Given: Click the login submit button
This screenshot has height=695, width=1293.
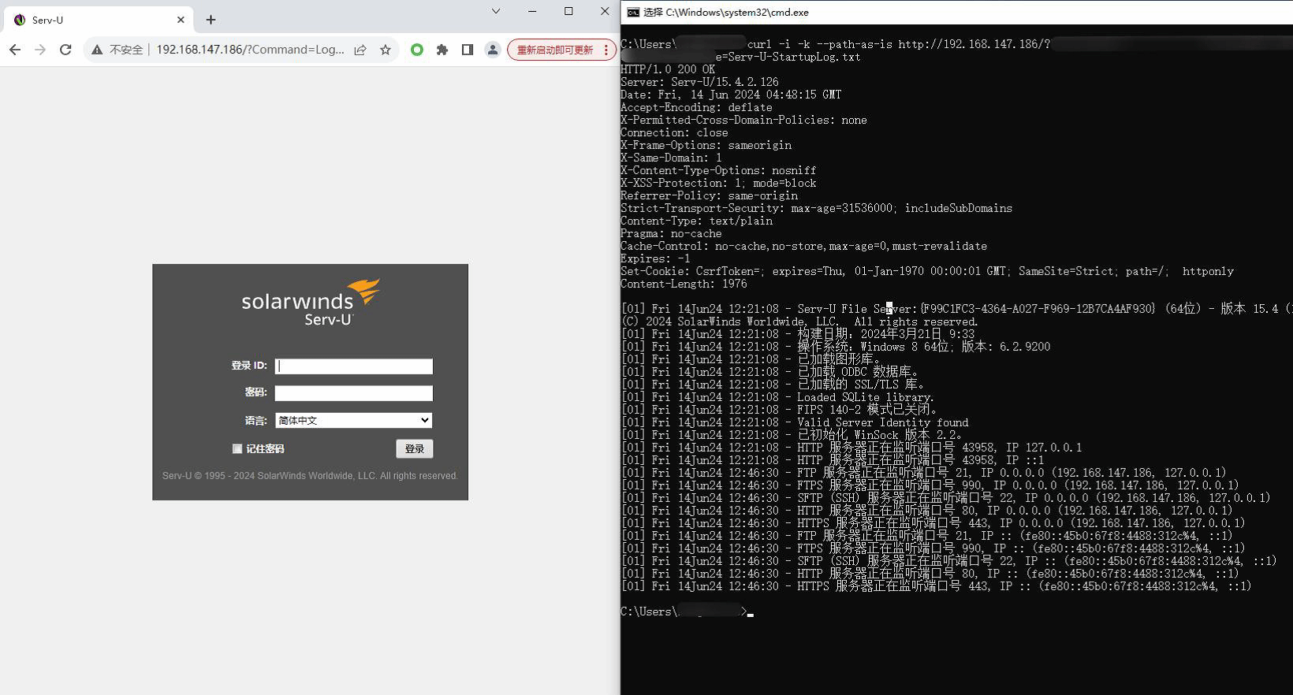Looking at the screenshot, I should [414, 448].
